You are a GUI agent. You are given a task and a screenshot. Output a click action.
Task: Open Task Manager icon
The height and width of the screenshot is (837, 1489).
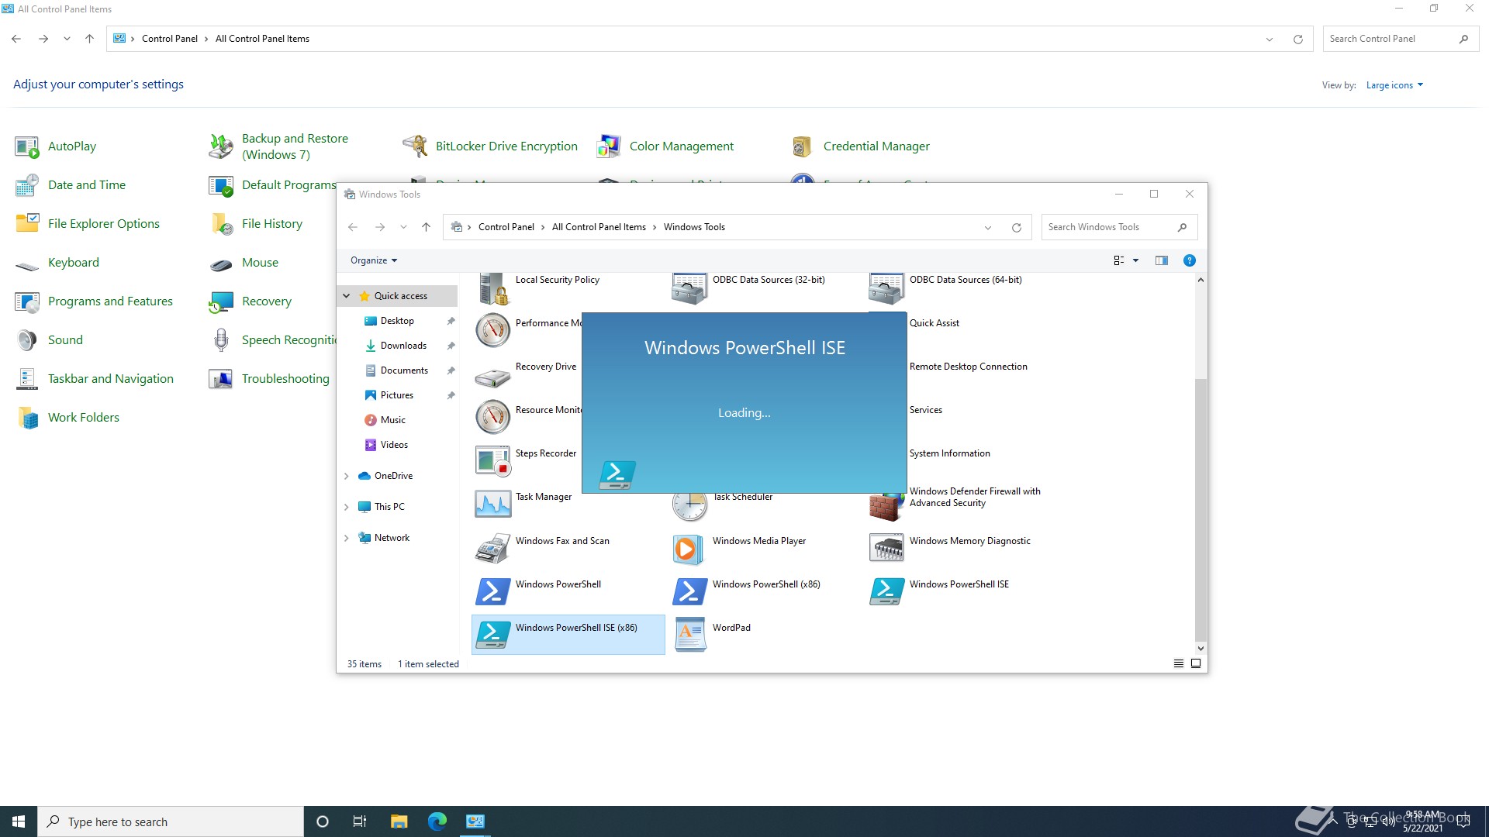493,504
